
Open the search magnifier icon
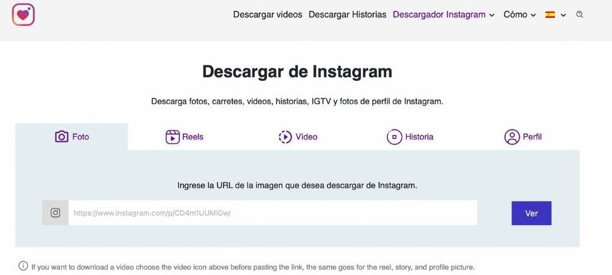tap(579, 14)
